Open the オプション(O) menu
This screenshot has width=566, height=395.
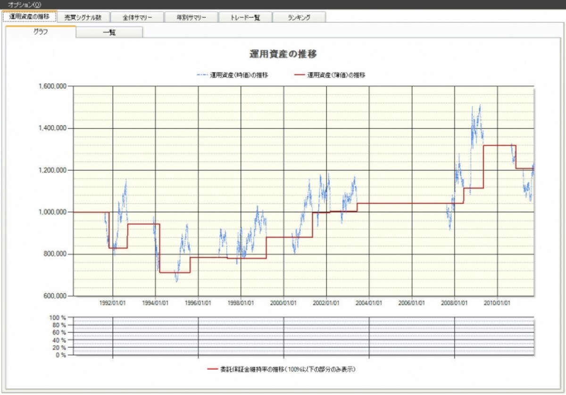click(24, 4)
